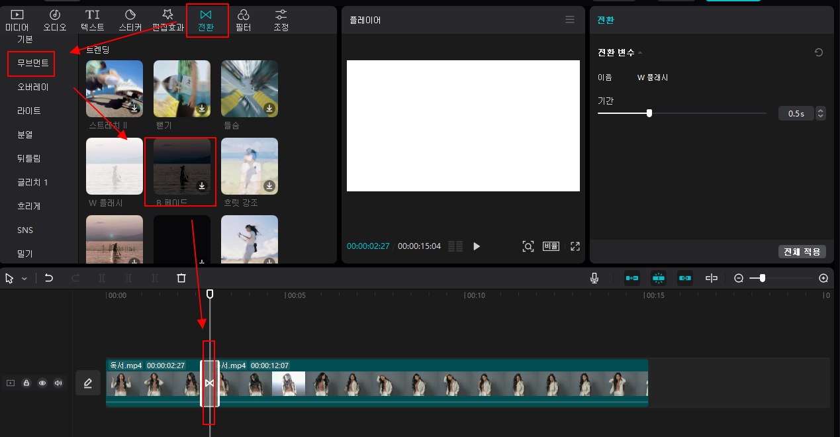The width and height of the screenshot is (840, 437).
Task: Download the 스트레치 II transition
Action: 134,109
